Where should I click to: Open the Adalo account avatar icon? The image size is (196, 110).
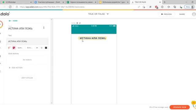coord(194,14)
